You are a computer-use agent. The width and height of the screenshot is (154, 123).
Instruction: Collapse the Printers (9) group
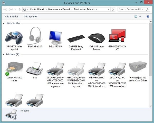4,54
